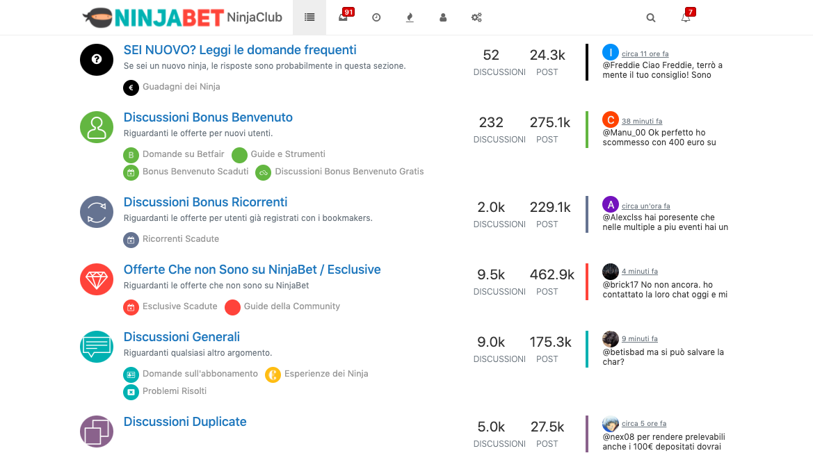Open users icon in navbar
813x460 pixels.
[x=443, y=17]
